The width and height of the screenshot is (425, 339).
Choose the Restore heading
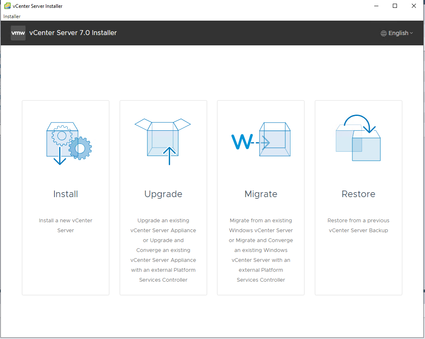358,194
